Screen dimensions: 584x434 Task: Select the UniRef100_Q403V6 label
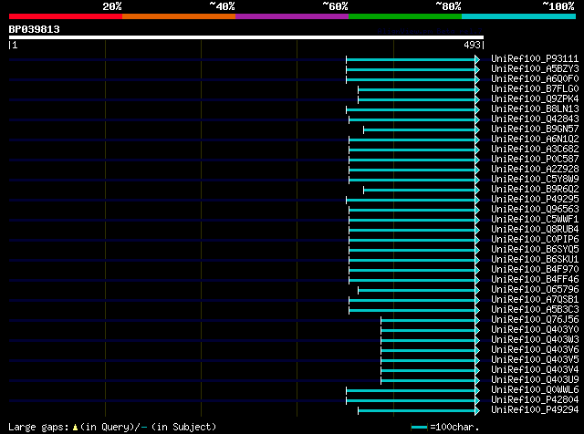coord(535,350)
